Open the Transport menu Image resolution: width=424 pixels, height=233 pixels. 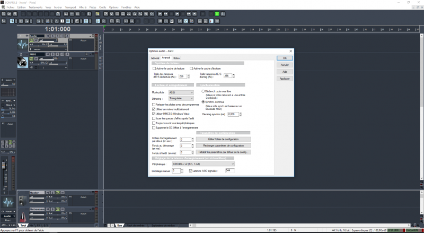[x=70, y=6]
